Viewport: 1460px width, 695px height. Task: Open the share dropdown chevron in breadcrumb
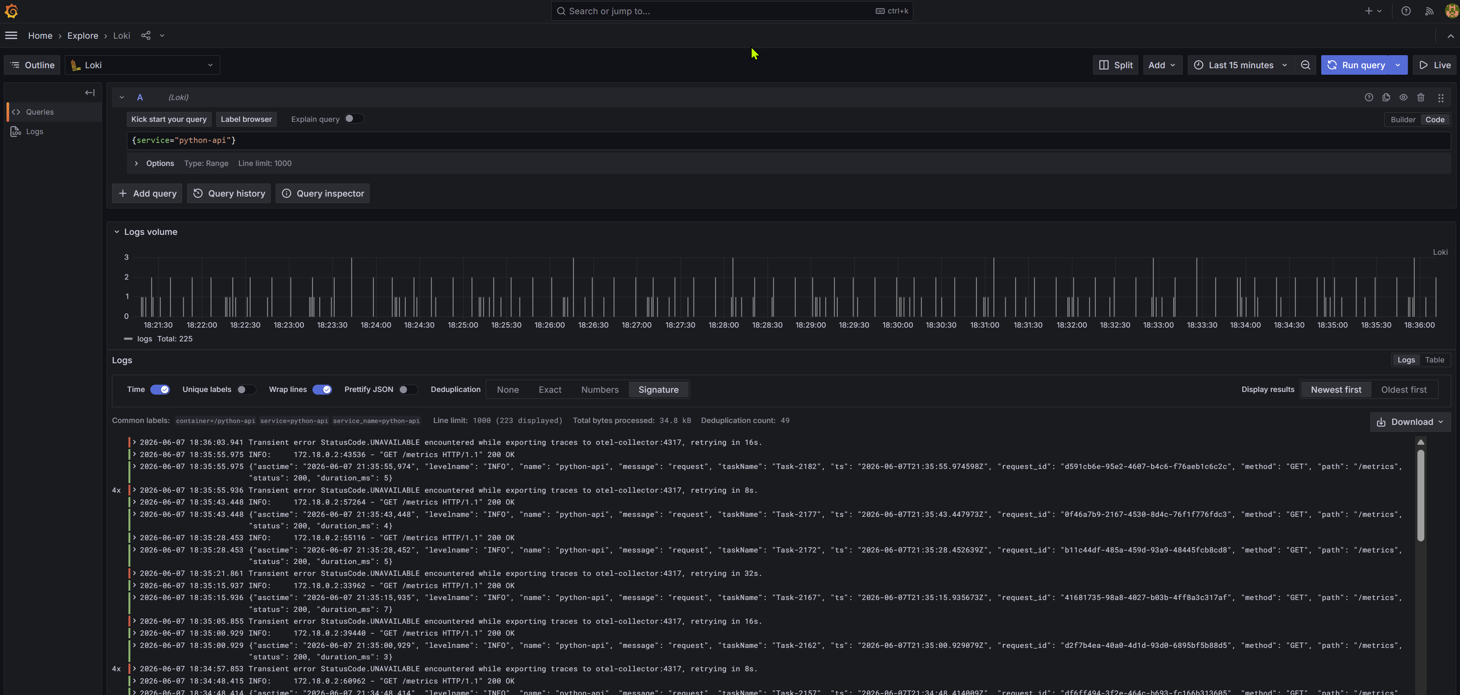[x=162, y=36]
